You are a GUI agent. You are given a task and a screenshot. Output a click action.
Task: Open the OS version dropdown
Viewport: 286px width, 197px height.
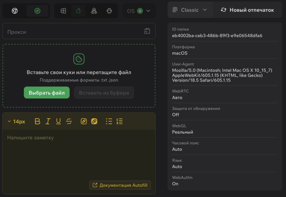[x=139, y=11]
